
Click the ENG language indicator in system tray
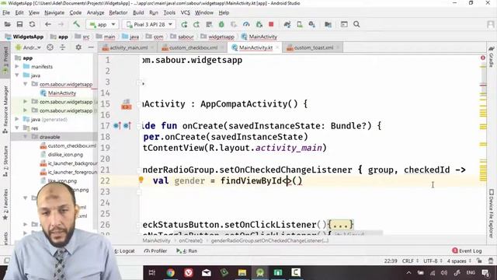coord(471,273)
